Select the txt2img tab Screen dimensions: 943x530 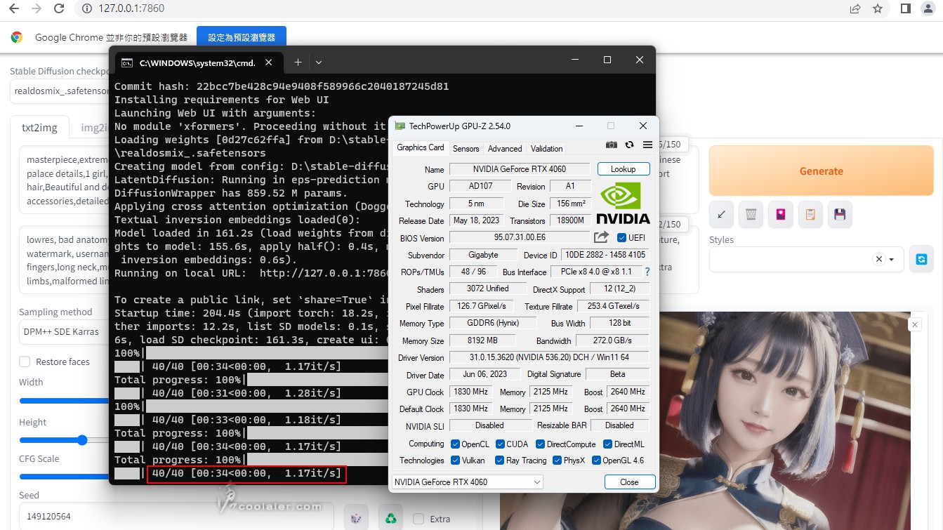pyautogui.click(x=40, y=128)
